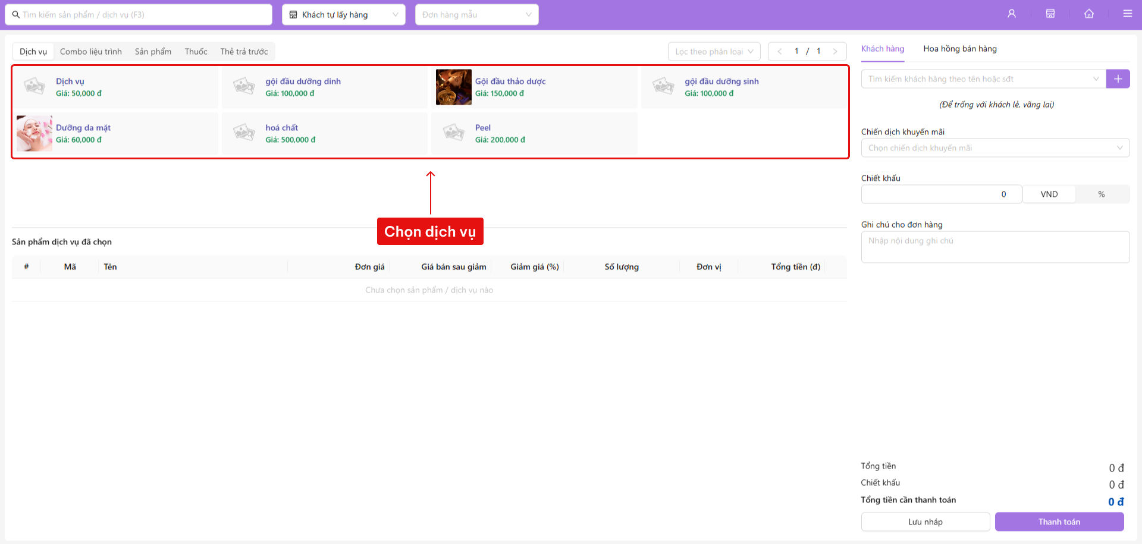Focus the Chiết khấu amount field
Viewport: 1142px width, 544px height.
(942, 194)
